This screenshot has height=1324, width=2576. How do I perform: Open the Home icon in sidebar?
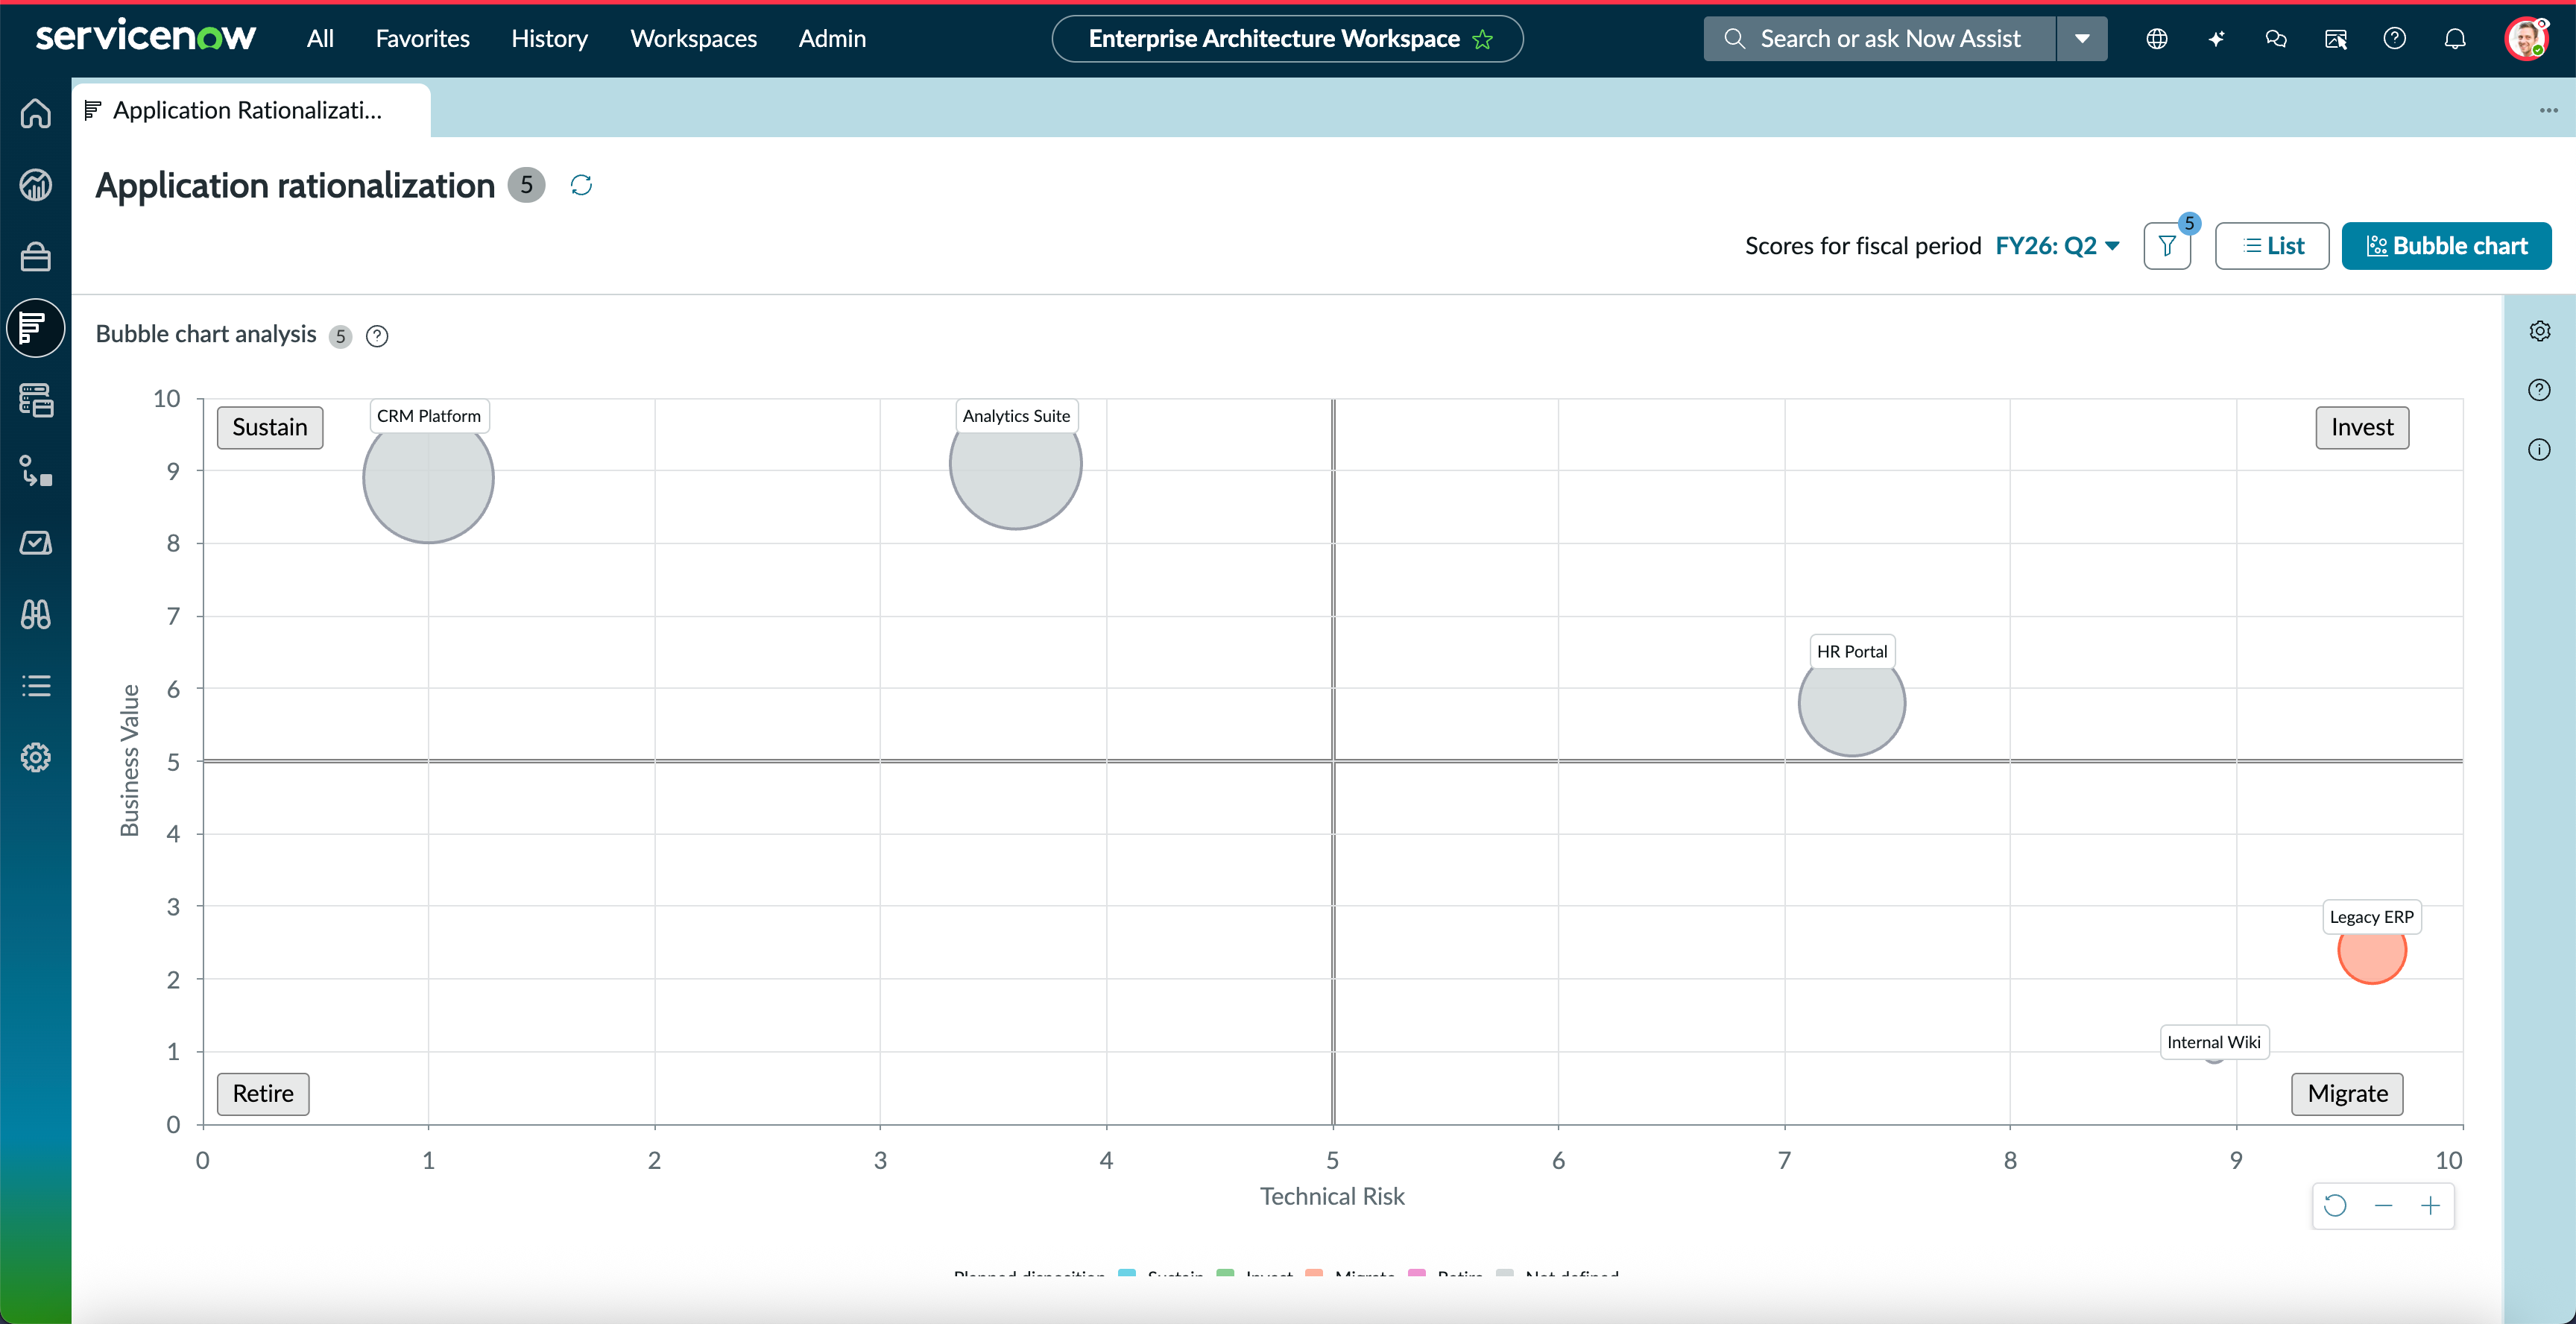pos(36,113)
